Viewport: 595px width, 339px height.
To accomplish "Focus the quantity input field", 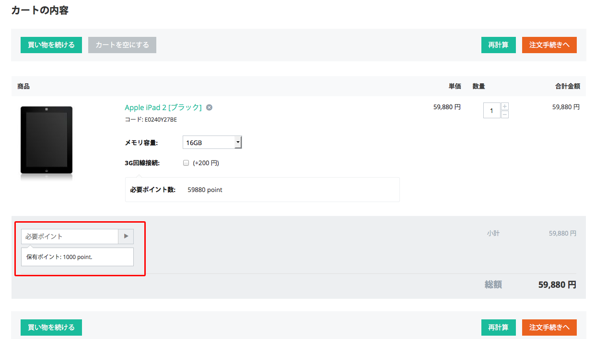I will 492,111.
